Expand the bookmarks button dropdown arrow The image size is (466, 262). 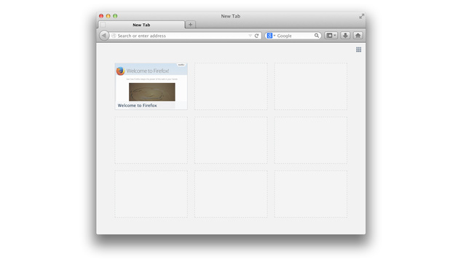pos(335,36)
